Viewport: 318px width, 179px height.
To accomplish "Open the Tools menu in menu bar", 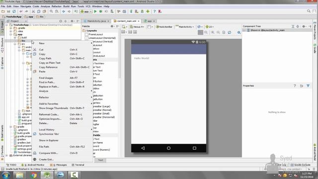I will pos(80,6).
